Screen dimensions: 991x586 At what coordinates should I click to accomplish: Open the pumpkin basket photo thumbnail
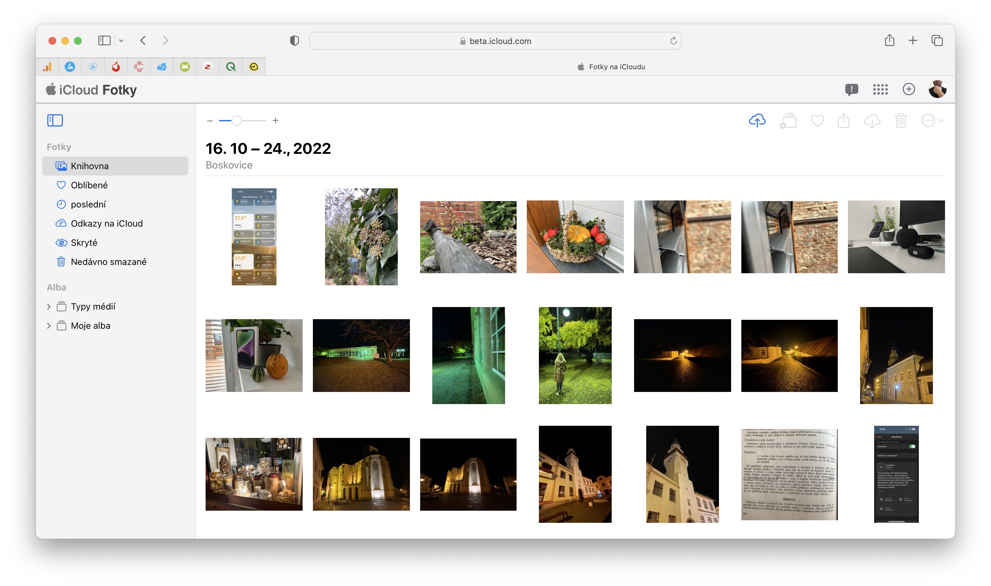[x=575, y=237]
